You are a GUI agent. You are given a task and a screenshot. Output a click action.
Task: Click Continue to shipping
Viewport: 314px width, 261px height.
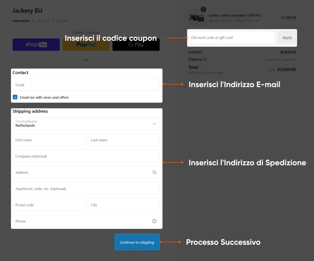pos(137,242)
